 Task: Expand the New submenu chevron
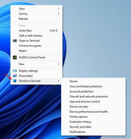click(58, 64)
